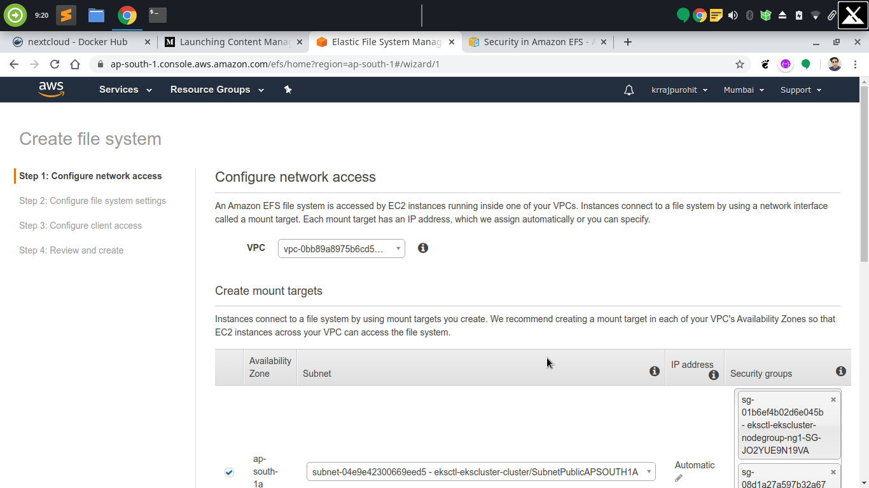869x488 pixels.
Task: Uncheck the ap-south-1a mount target checkbox
Action: pyautogui.click(x=229, y=472)
